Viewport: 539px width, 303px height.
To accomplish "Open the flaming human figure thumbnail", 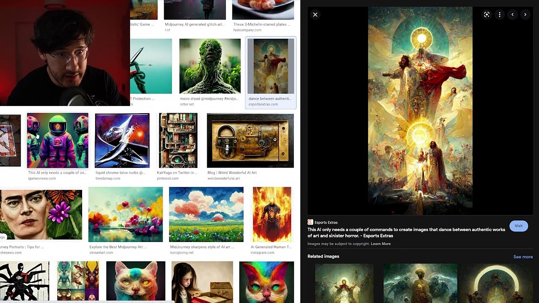I will pos(272,215).
